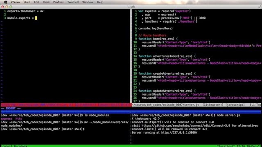Click the 'function home(req,res)' line
The height and width of the screenshot is (147, 262).
[158, 39]
